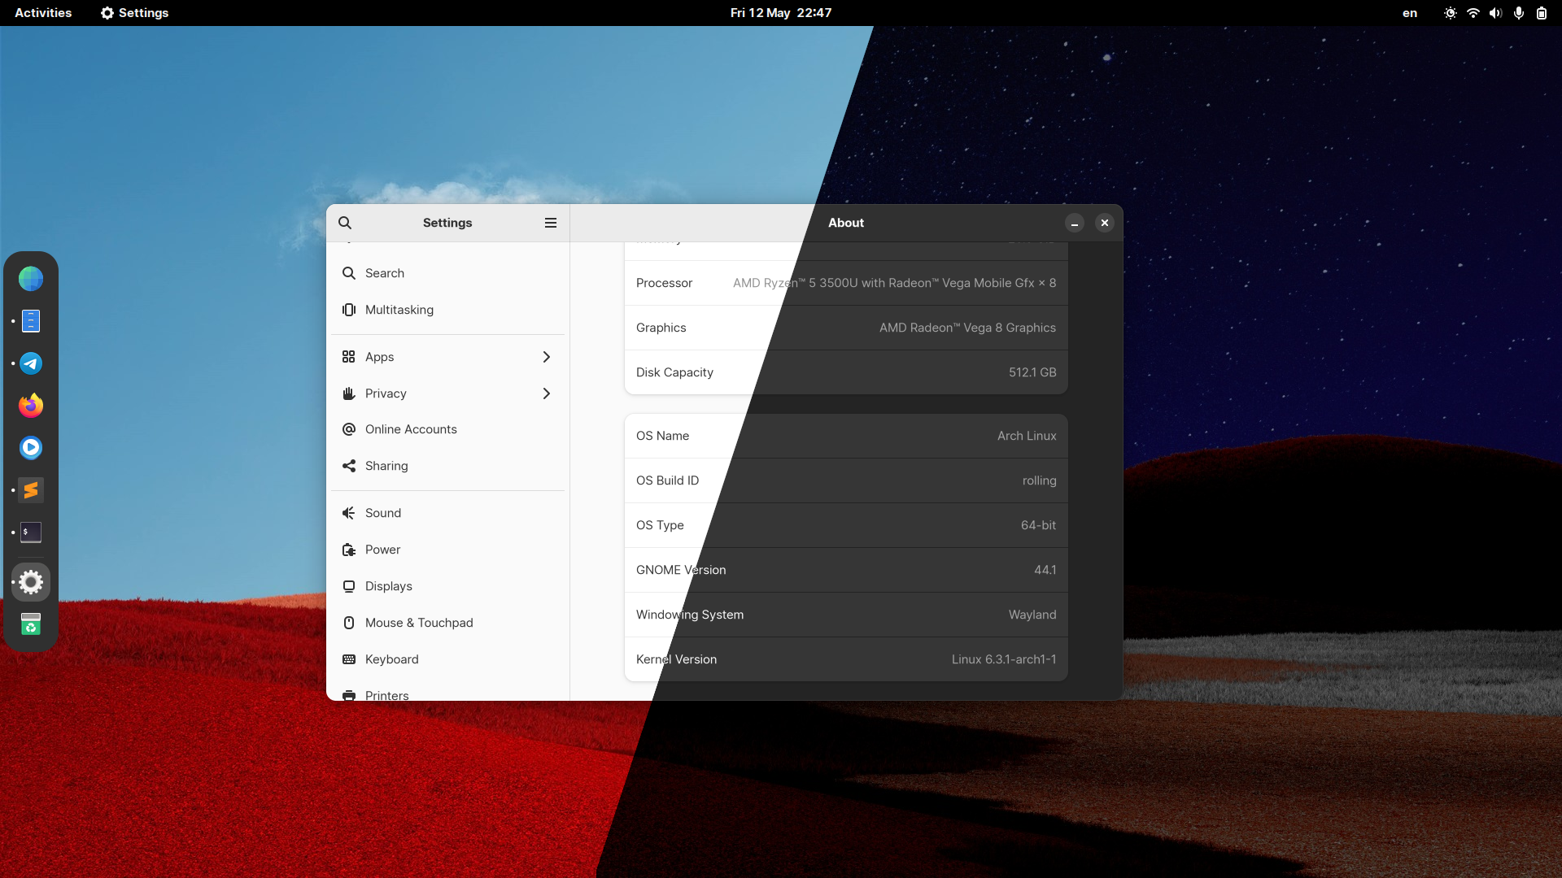Click the volume icon in top bar
The width and height of the screenshot is (1562, 878).
(1495, 13)
